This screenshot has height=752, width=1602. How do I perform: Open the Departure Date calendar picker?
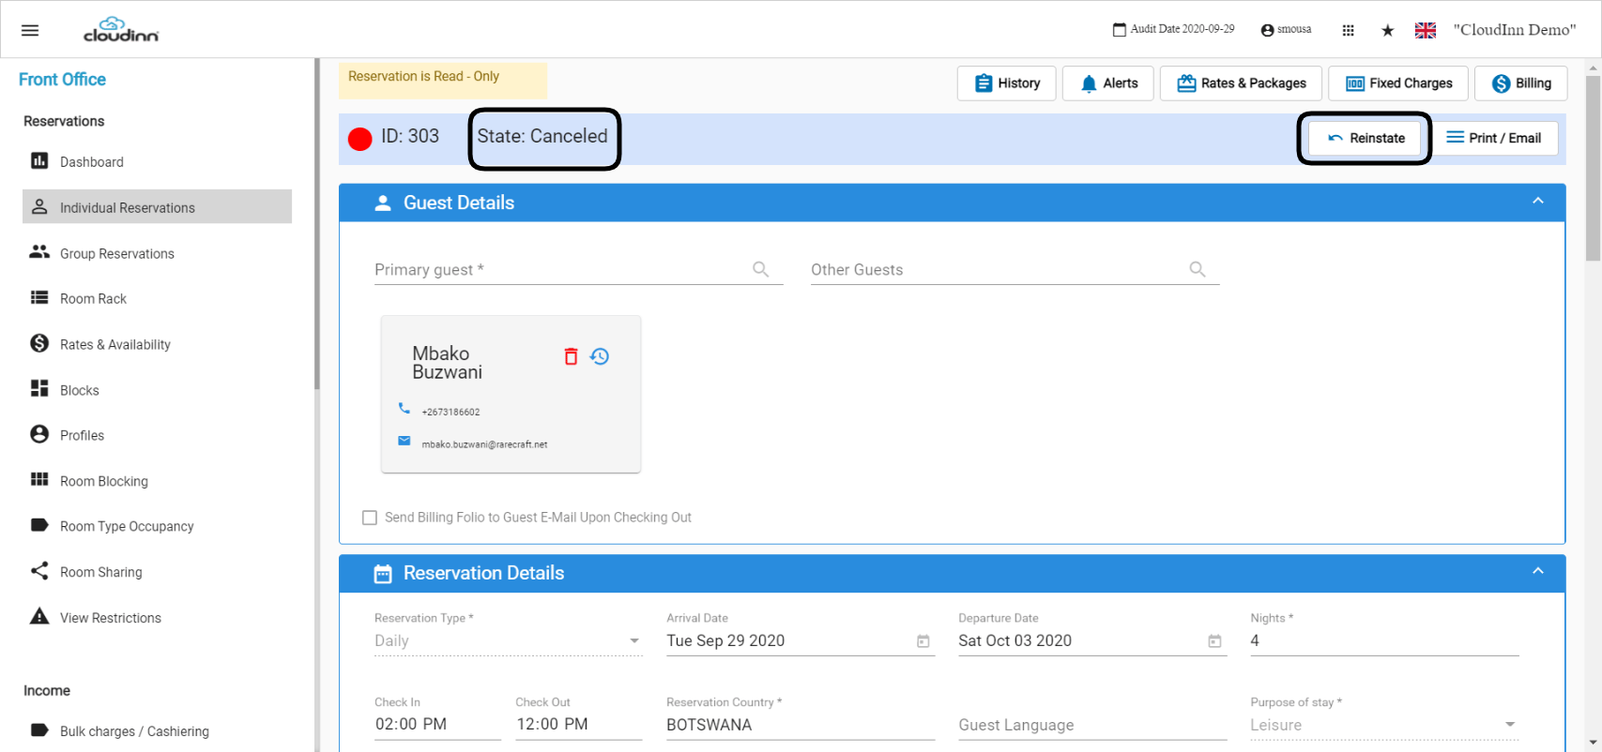click(1214, 641)
